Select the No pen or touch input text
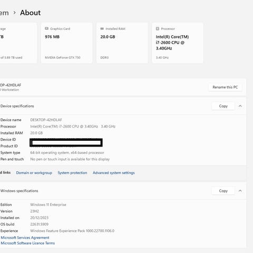The width and height of the screenshot is (253, 253). [x=70, y=159]
